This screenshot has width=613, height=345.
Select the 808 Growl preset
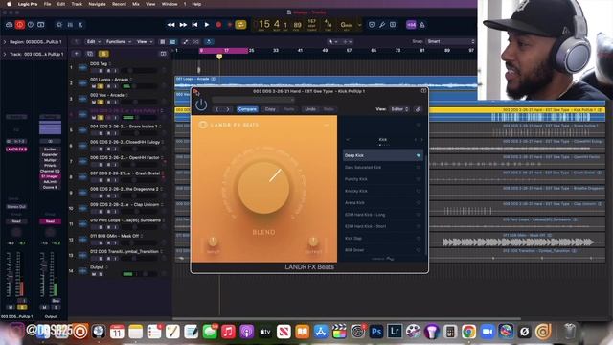[383, 249]
